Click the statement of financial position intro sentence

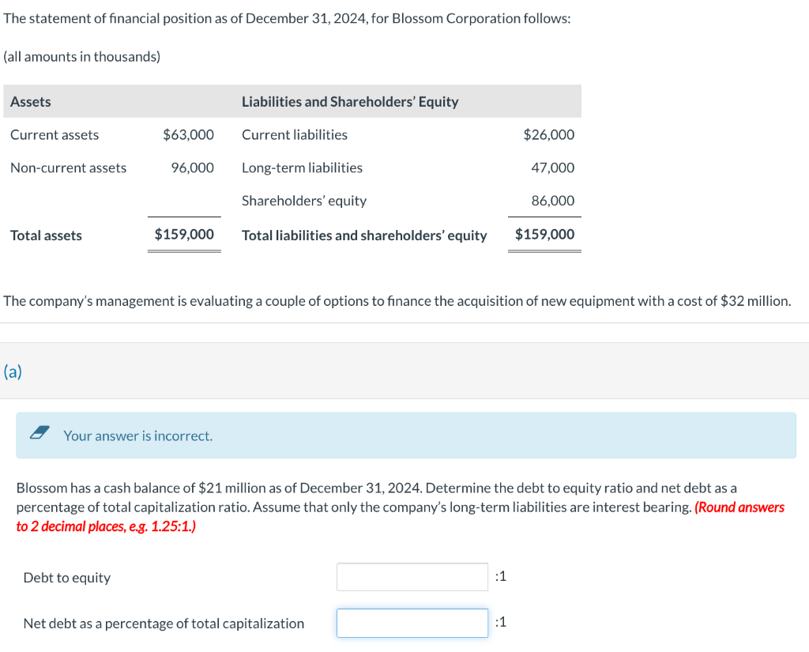(x=287, y=19)
